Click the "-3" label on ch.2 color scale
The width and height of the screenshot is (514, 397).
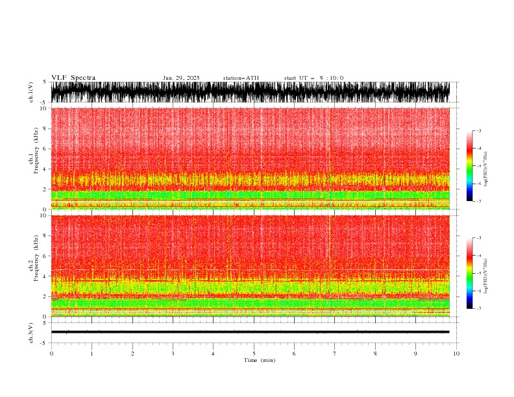[x=478, y=238]
